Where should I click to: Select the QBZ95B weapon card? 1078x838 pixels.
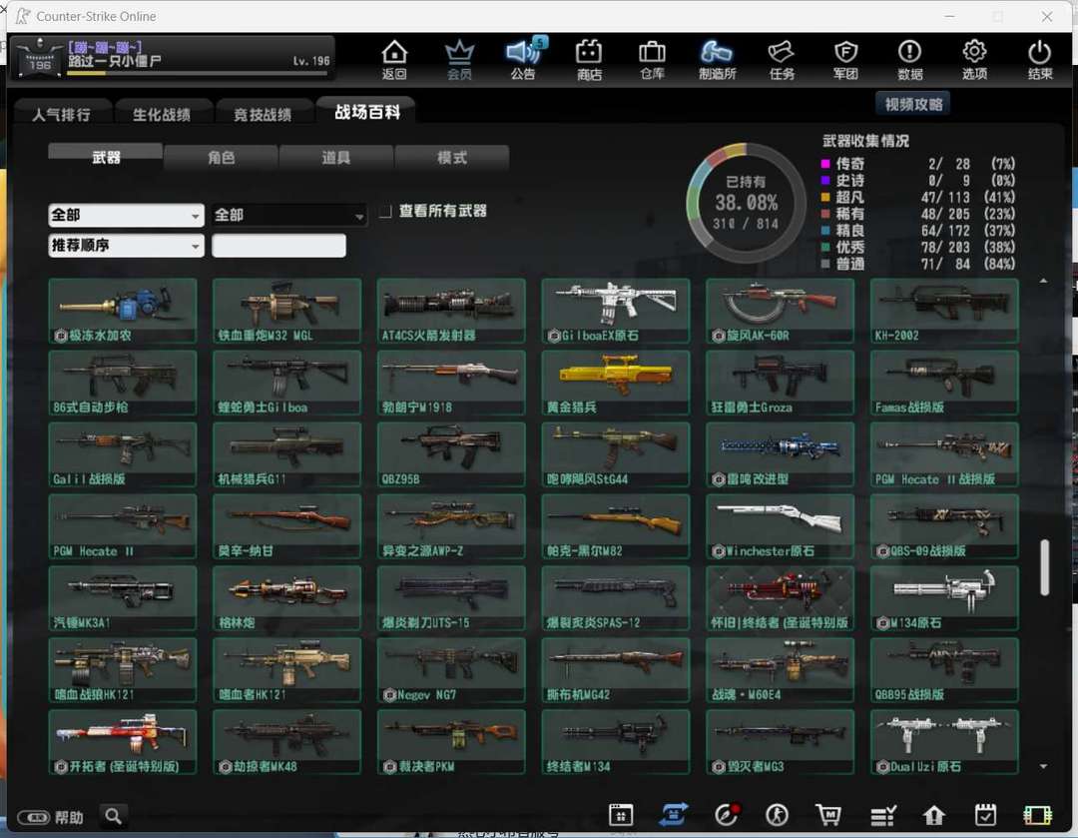(451, 454)
